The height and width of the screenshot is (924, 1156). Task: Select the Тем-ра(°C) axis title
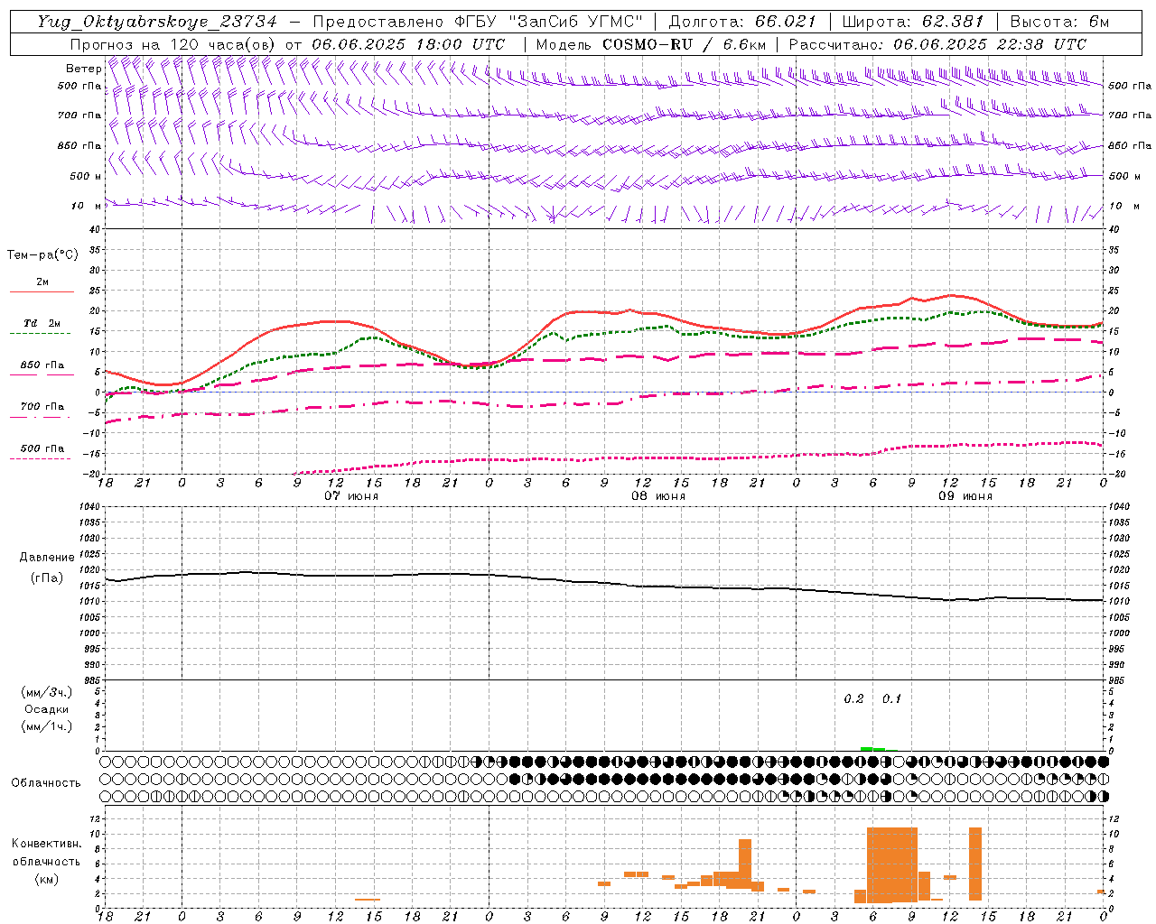click(x=42, y=255)
